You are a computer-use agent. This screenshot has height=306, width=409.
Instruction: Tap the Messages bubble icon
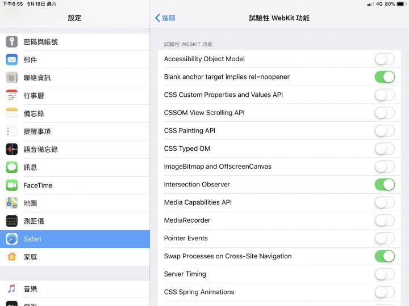12,167
